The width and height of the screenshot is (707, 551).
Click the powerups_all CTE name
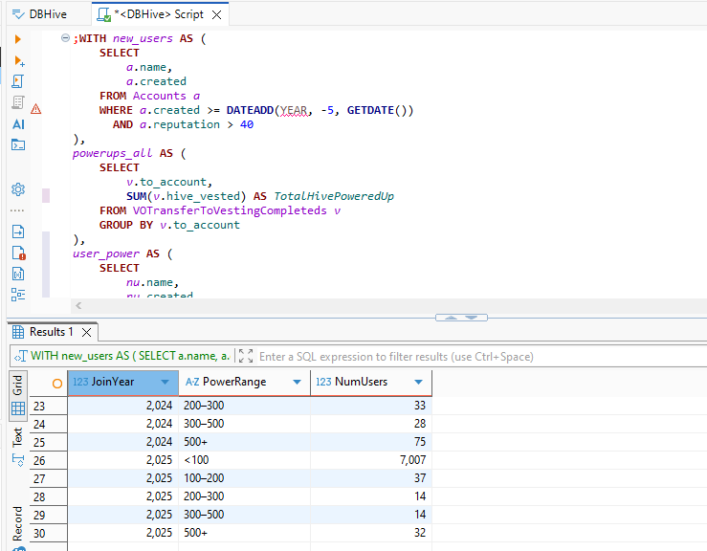pos(112,153)
